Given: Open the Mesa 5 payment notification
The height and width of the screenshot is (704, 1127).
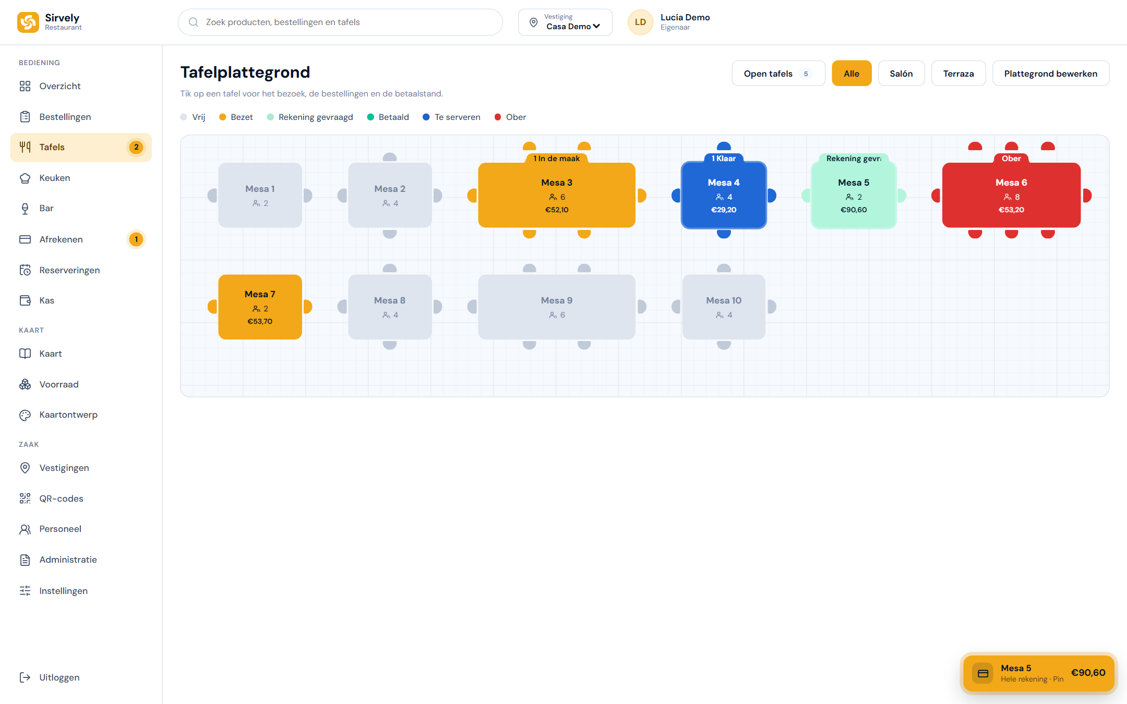Looking at the screenshot, I should (1038, 673).
